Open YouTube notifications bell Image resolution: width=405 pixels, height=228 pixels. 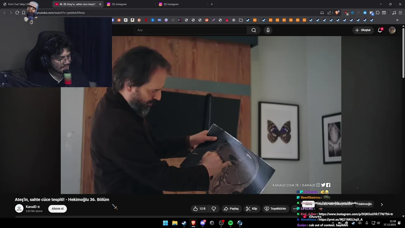click(380, 30)
